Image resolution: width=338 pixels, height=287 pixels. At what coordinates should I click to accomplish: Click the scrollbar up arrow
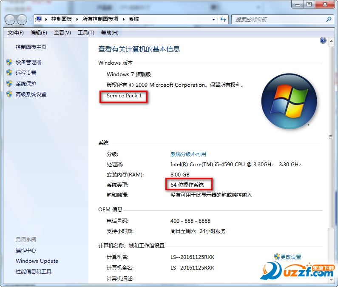[331, 41]
